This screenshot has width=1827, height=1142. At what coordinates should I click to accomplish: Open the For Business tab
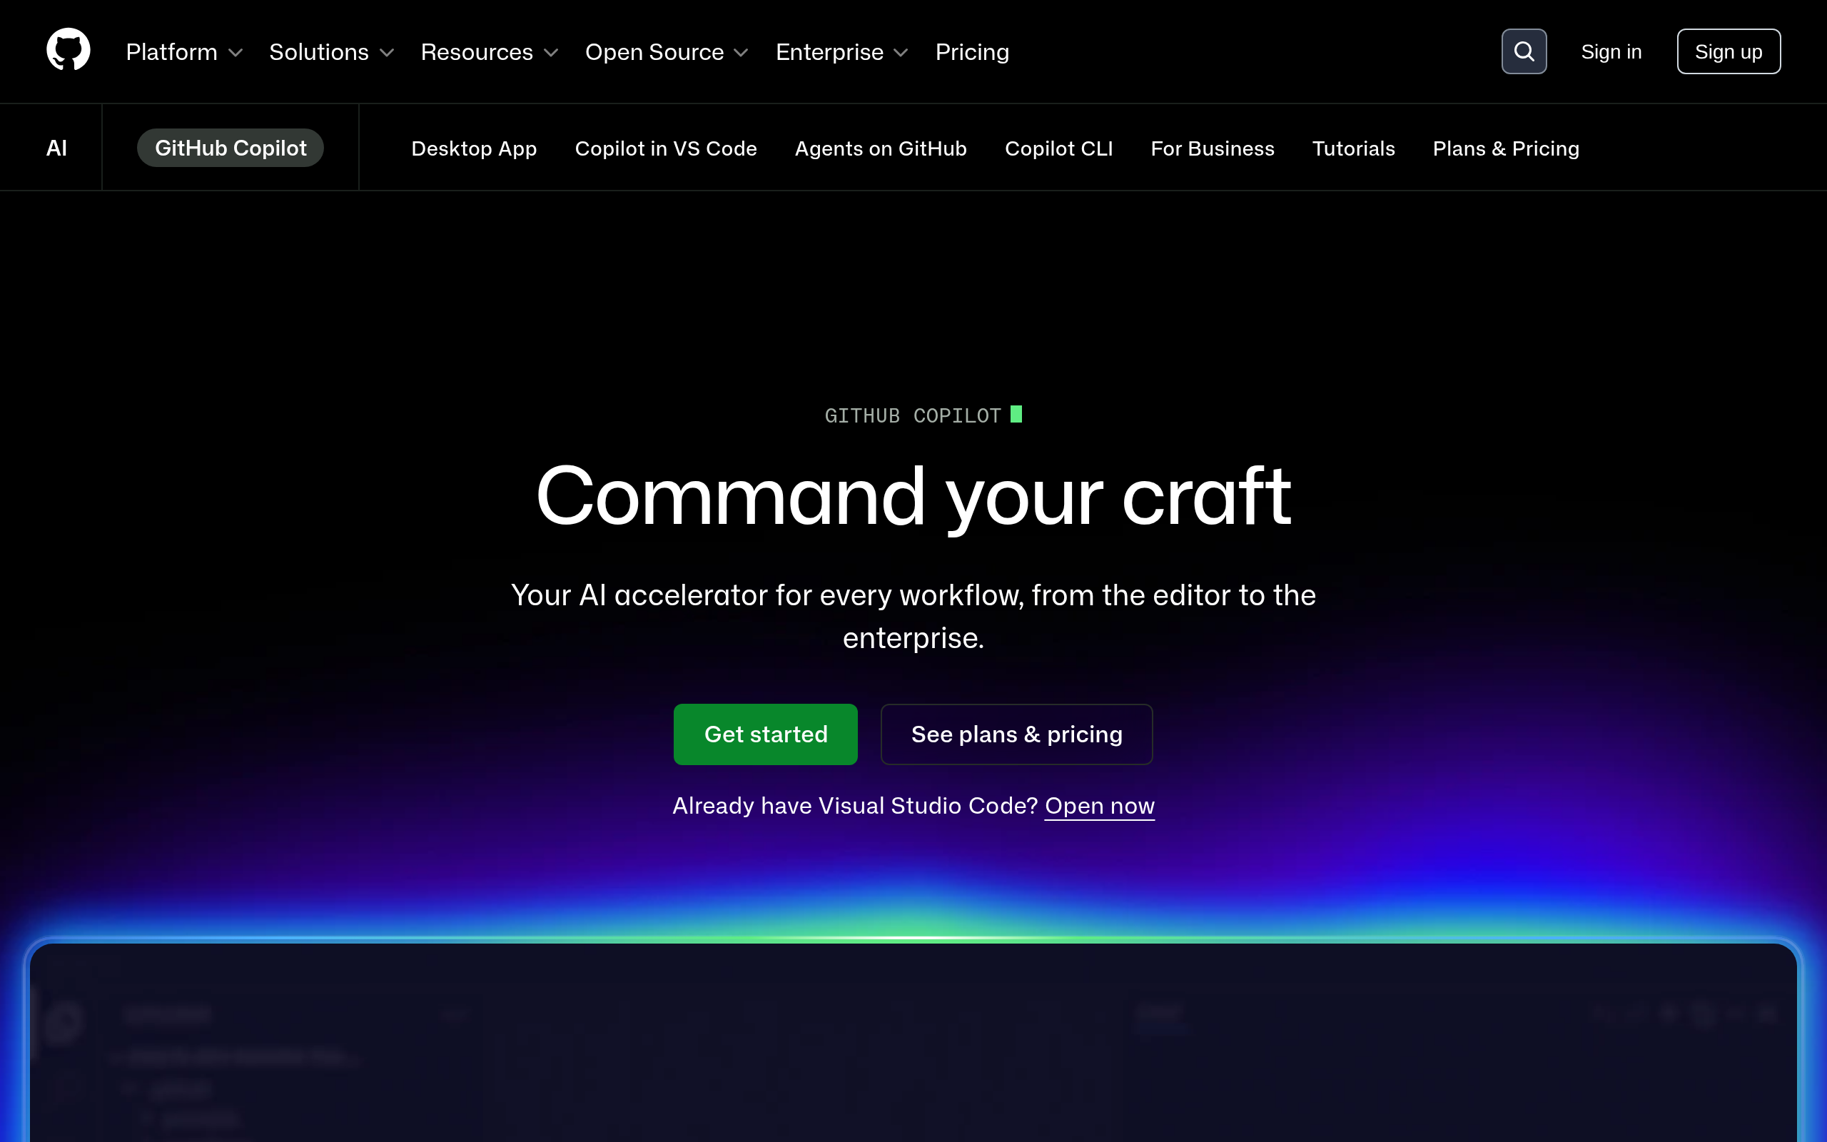1213,148
